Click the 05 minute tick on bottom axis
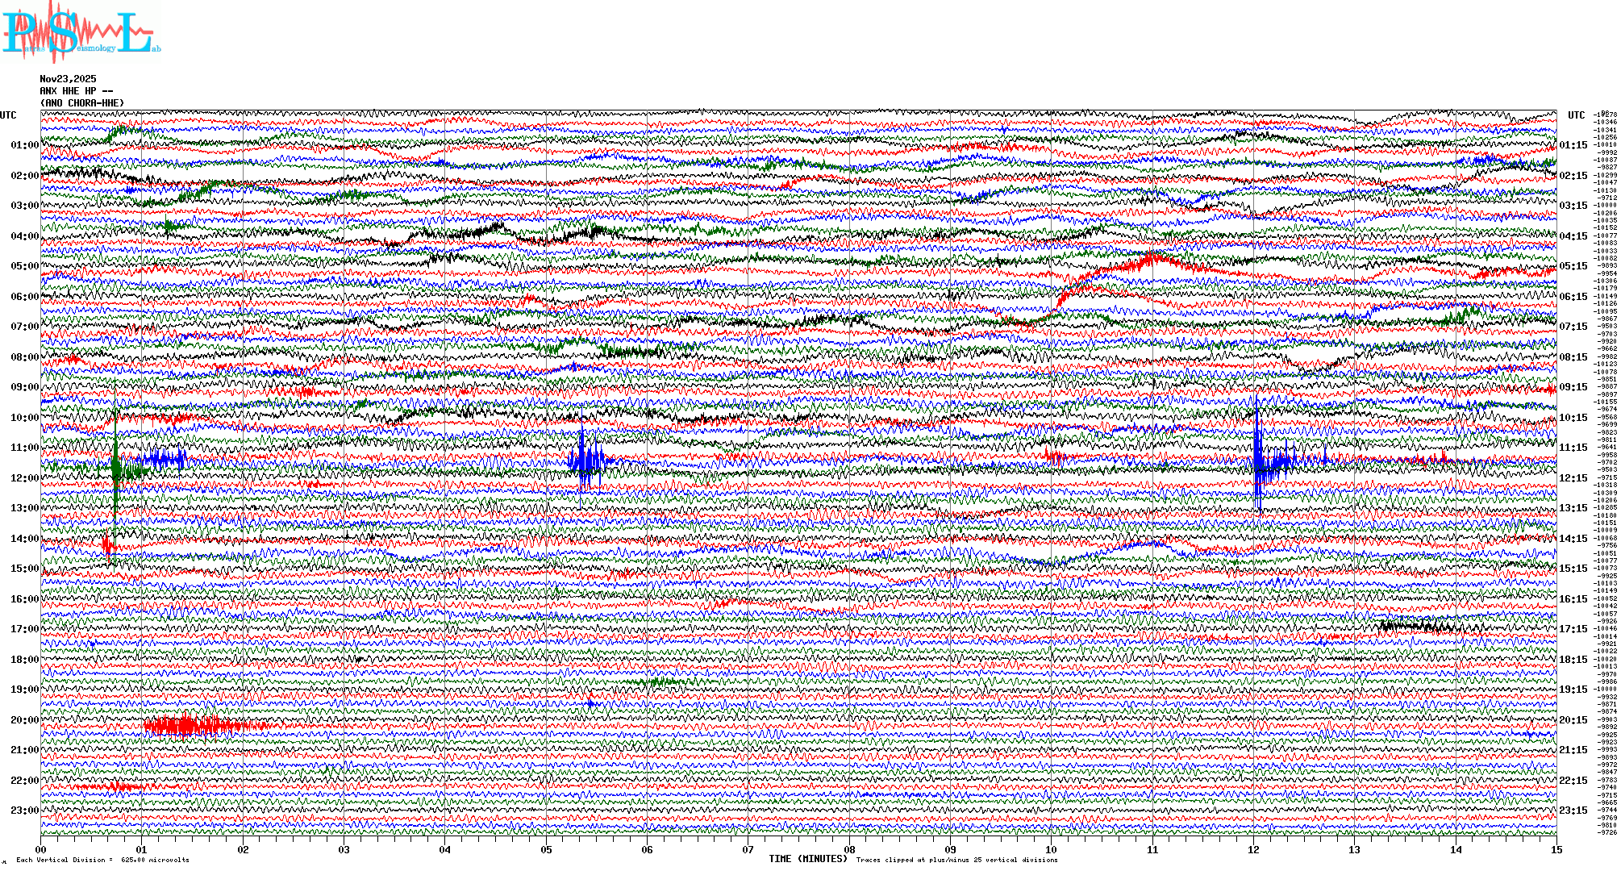This screenshot has height=871, width=1621. pos(546,849)
